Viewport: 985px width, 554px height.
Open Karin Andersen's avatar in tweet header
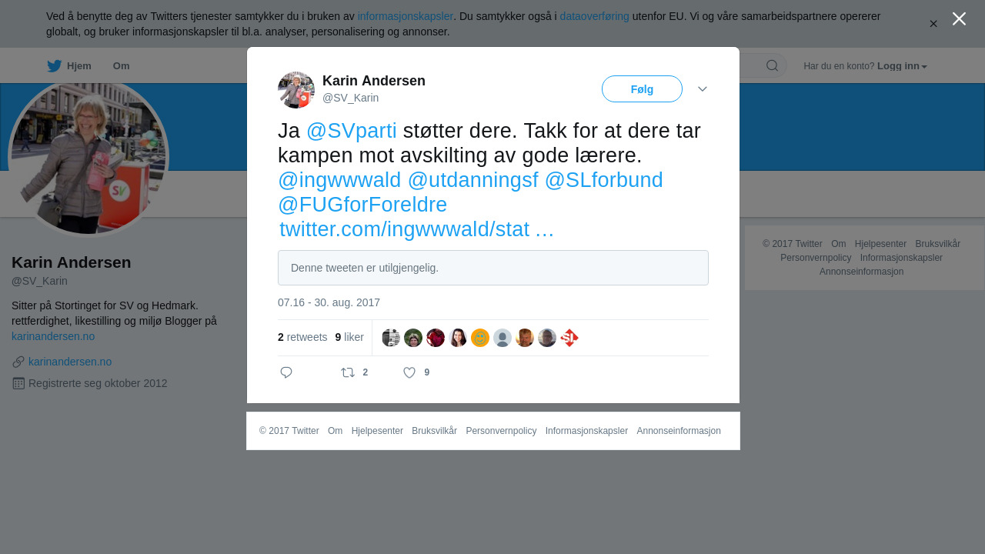(x=296, y=90)
